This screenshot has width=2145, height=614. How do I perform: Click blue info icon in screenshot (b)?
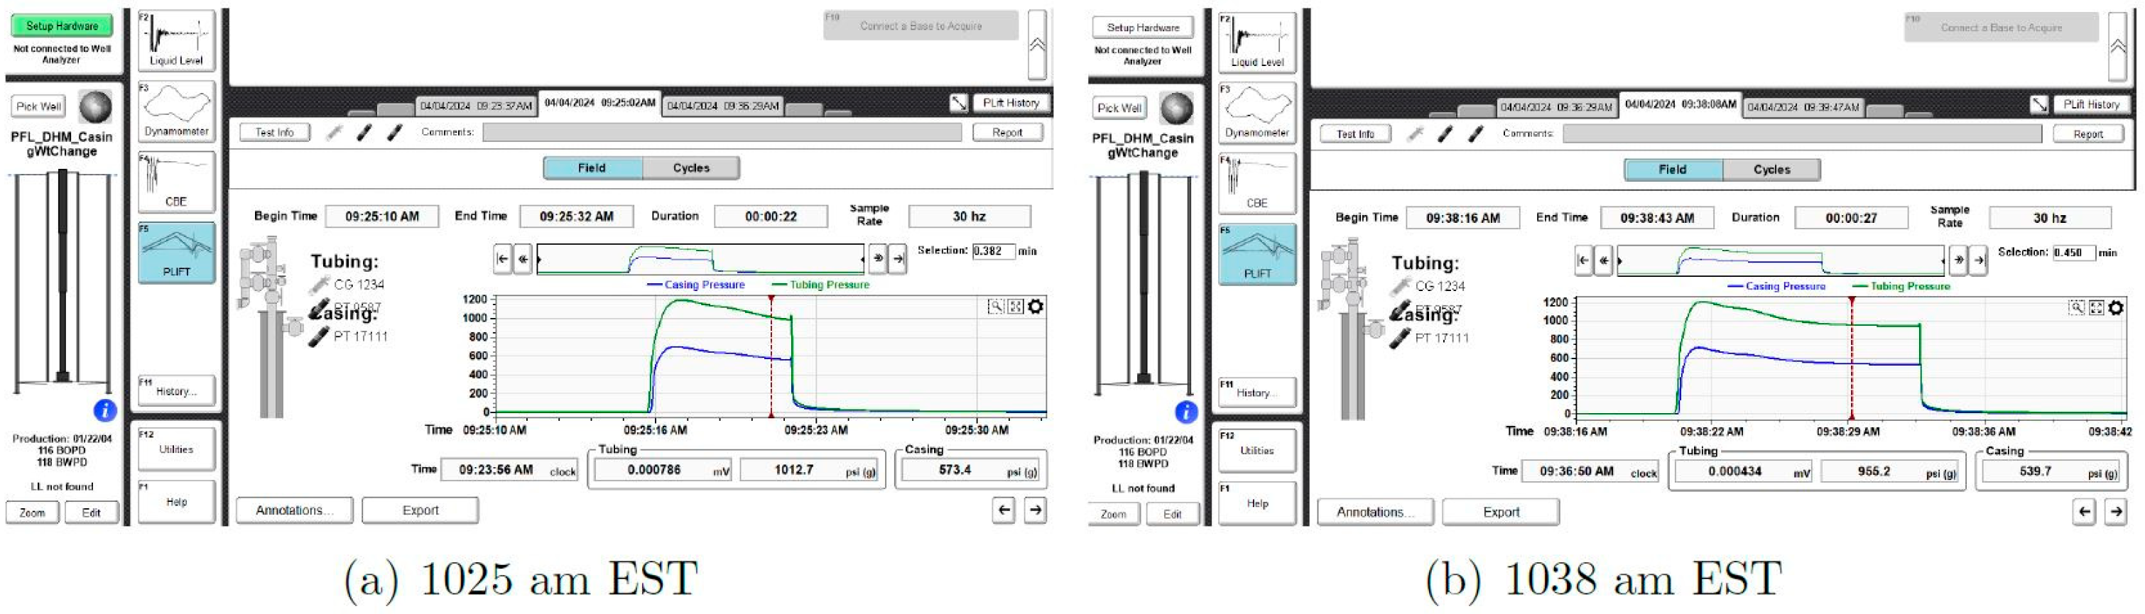coord(1185,411)
